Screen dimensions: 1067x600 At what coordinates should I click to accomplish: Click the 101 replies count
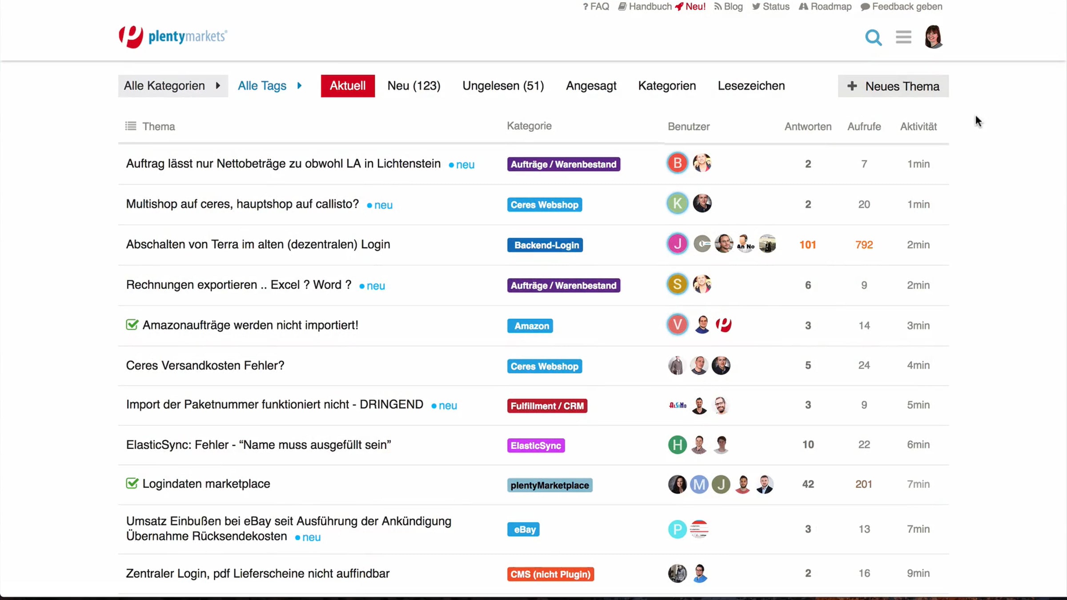pyautogui.click(x=808, y=245)
